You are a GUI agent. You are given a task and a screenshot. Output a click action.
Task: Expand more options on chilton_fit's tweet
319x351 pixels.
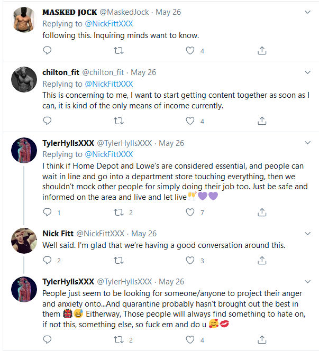pos(308,71)
